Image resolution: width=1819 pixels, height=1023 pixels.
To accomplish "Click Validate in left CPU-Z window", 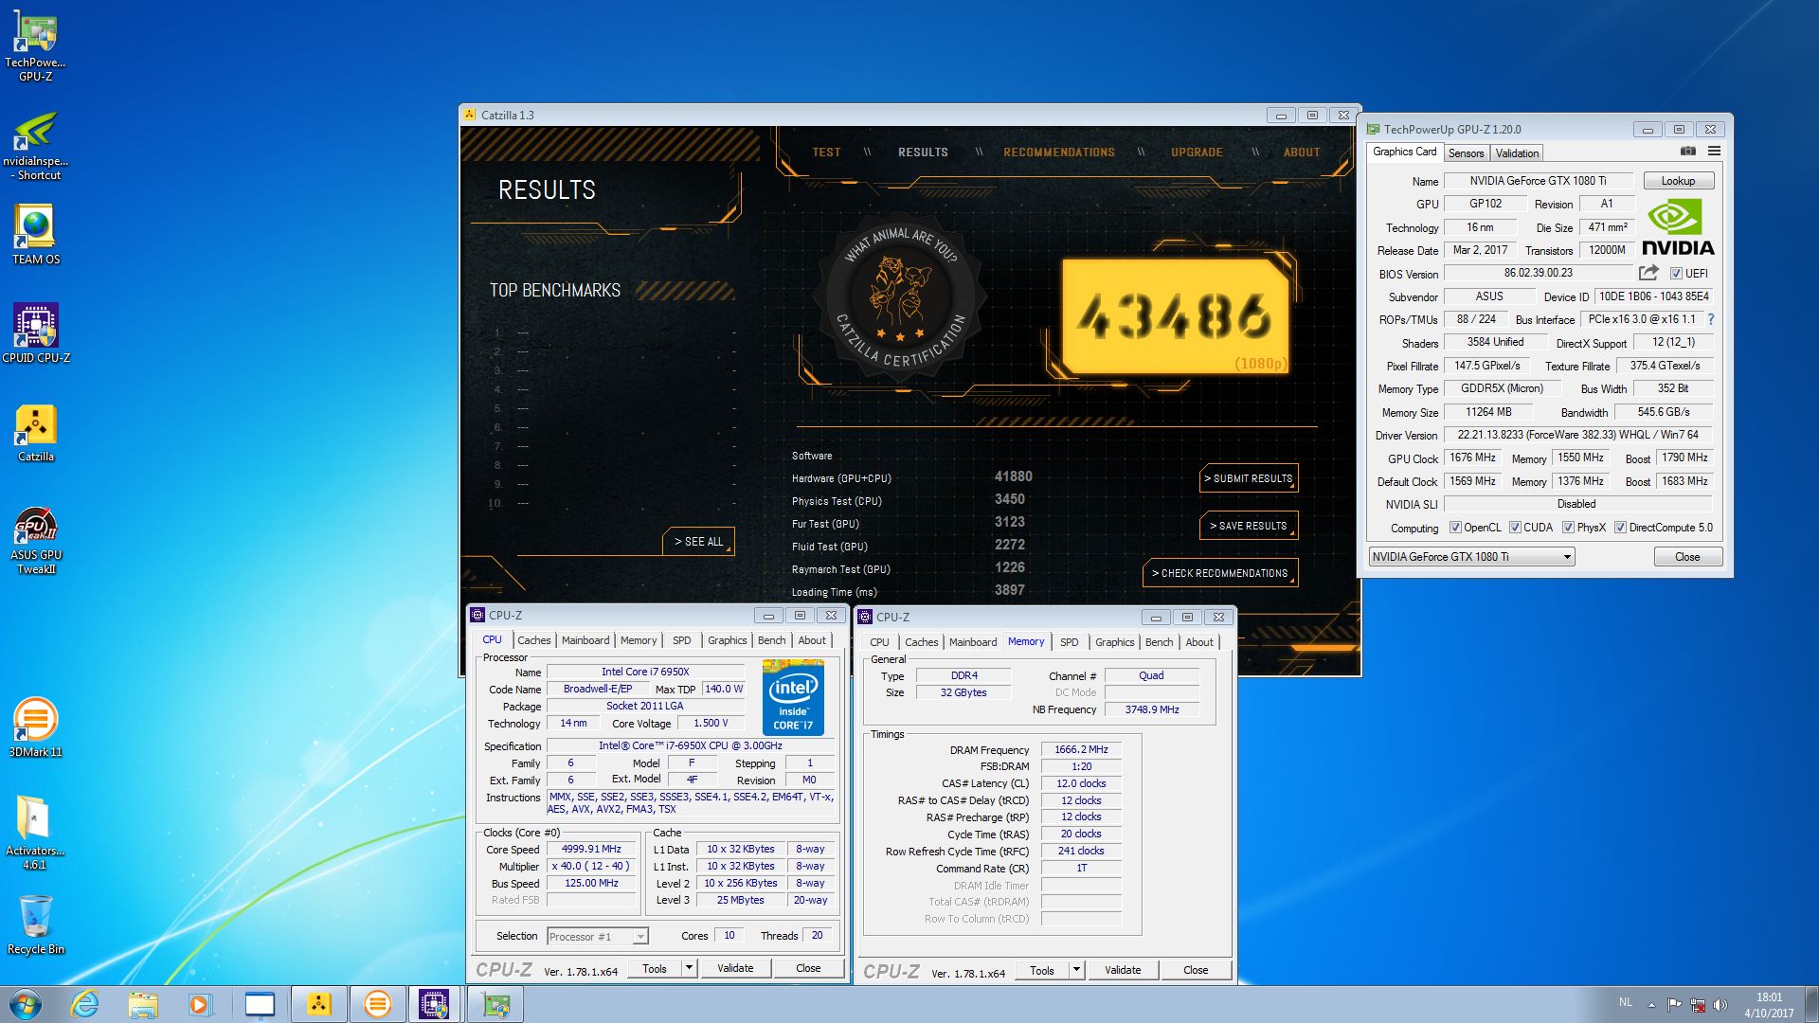I will tap(735, 968).
